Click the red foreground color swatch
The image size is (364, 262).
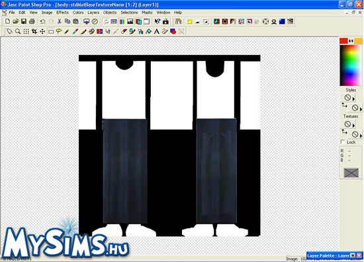point(343,41)
